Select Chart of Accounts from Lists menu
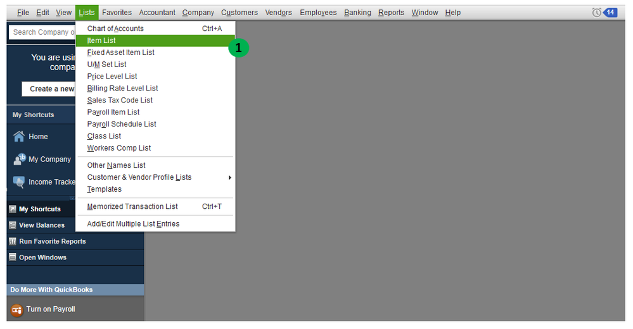Viewport: 633px width, 329px height. 155,28
